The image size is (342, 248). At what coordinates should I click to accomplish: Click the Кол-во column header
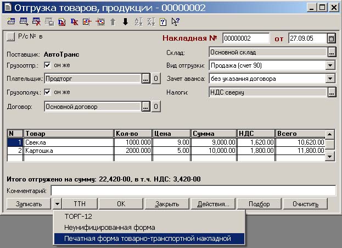pyautogui.click(x=133, y=134)
